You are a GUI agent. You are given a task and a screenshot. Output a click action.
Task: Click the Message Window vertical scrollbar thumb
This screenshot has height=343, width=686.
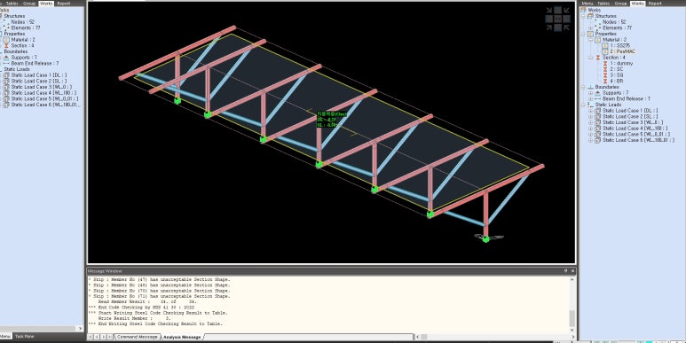pos(572,317)
